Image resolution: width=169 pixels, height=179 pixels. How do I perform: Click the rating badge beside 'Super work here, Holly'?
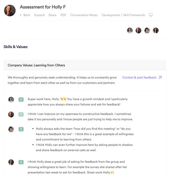(21, 100)
